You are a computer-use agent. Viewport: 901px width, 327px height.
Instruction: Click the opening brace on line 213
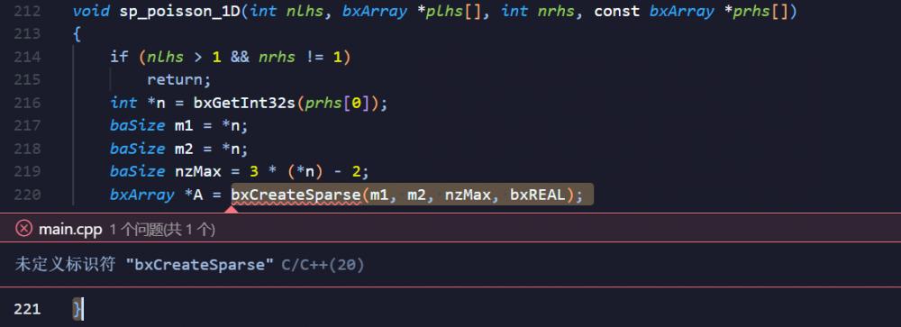tap(77, 34)
